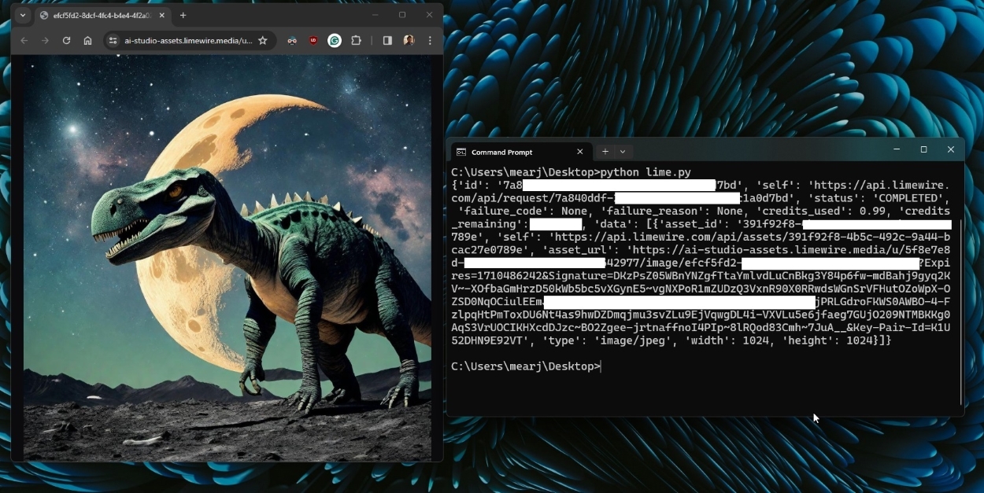The height and width of the screenshot is (493, 984).
Task: Click the Chrome profile avatar
Action: [409, 41]
